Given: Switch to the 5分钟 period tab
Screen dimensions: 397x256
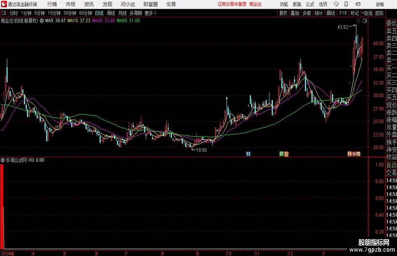Looking at the screenshot, I should click(x=39, y=13).
